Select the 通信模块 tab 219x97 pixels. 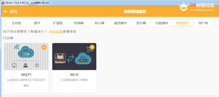click(x=120, y=23)
